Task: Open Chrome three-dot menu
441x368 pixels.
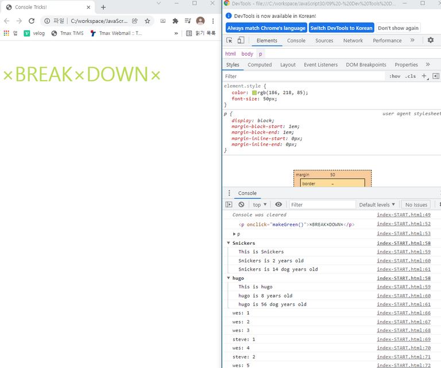Action: tap(213, 21)
